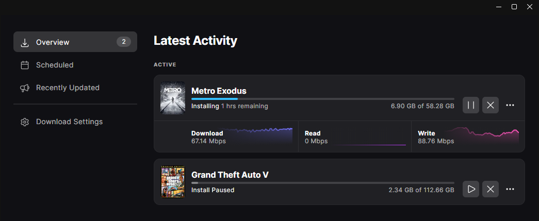539x221 pixels.
Task: Resume the Grand Theft Auto V install
Action: pos(471,189)
